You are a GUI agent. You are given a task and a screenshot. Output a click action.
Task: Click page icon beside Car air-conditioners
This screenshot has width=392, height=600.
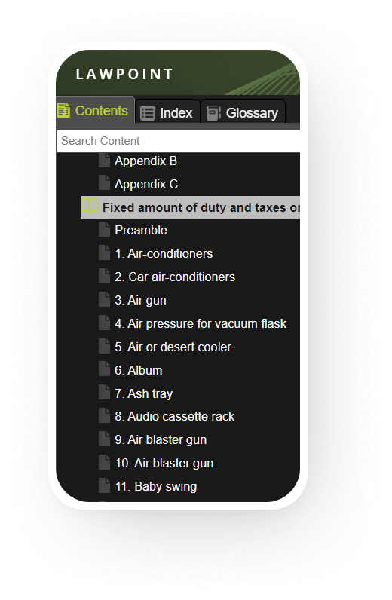104,276
